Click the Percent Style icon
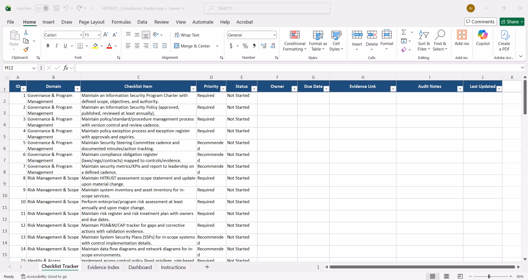 coord(245,46)
